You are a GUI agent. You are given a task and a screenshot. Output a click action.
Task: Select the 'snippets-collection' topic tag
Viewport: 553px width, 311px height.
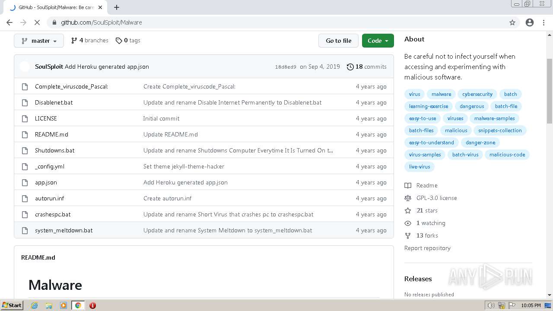coord(500,130)
